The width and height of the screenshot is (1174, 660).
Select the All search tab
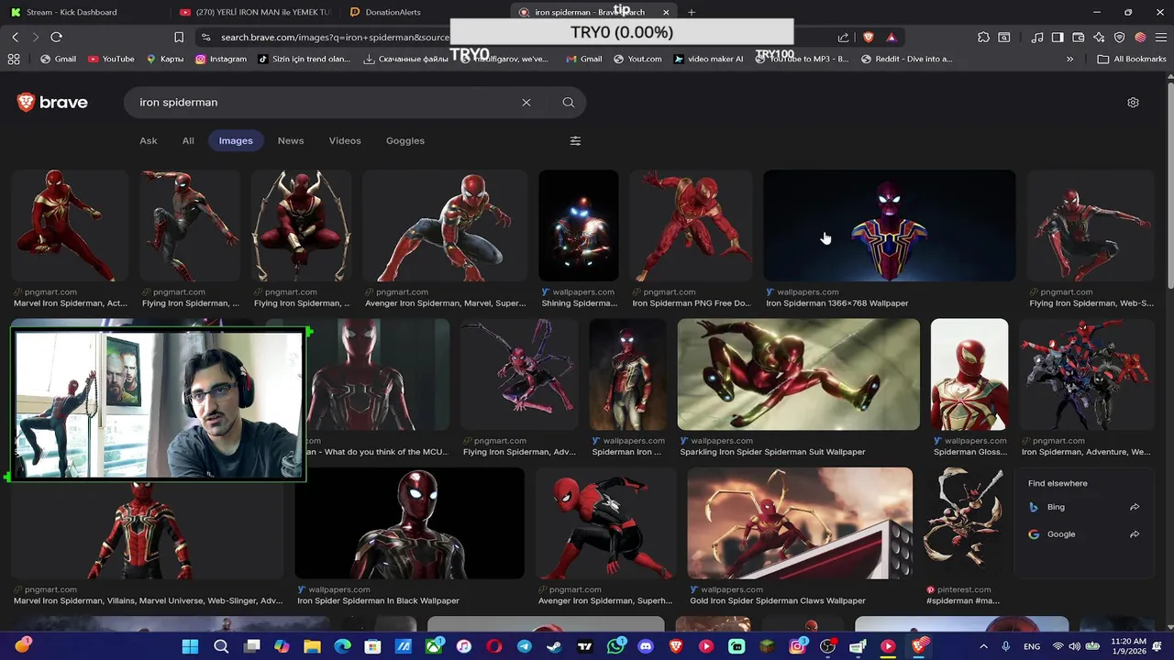click(188, 141)
